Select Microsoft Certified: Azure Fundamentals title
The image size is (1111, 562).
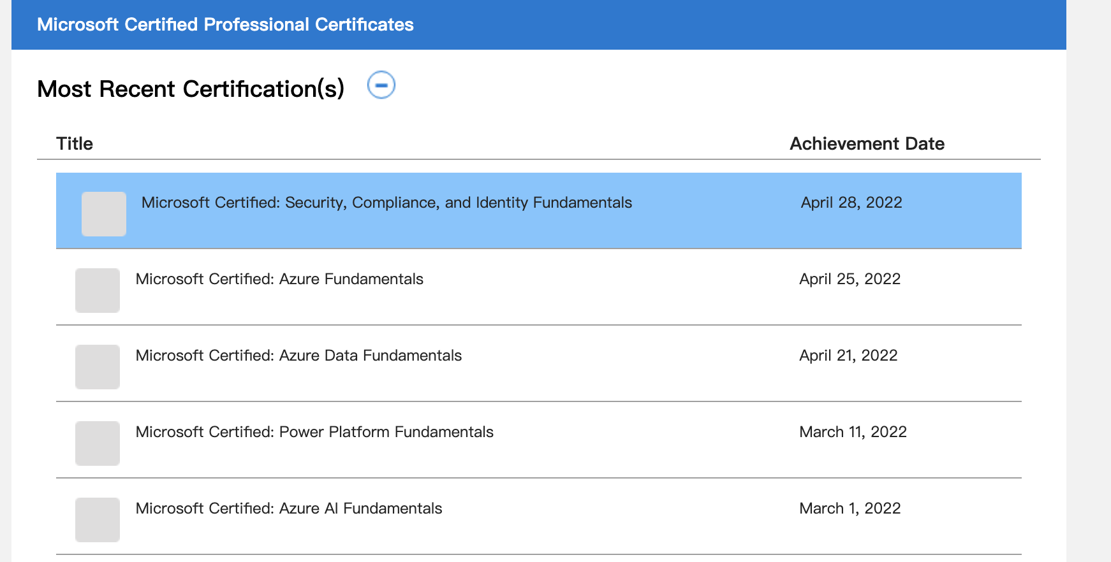[279, 279]
